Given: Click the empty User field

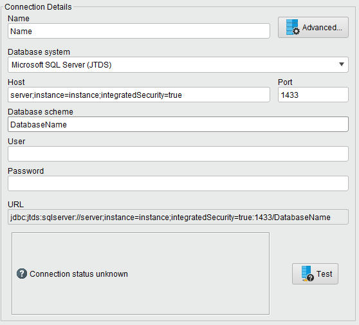Looking at the screenshot, I should coord(178,154).
